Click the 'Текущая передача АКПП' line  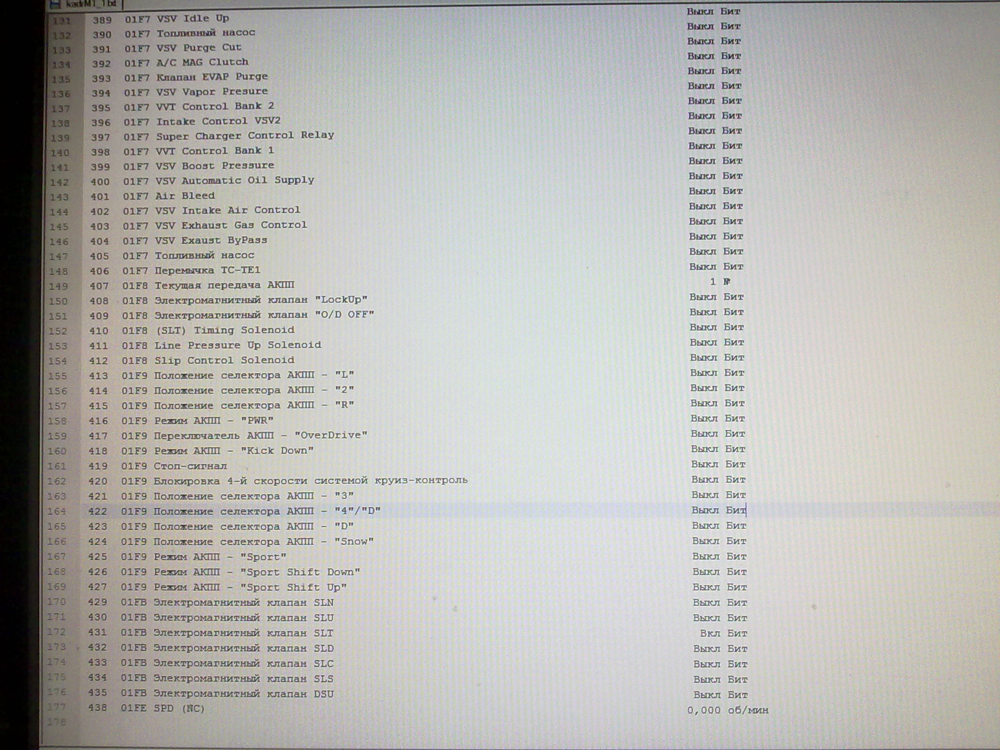click(x=224, y=285)
